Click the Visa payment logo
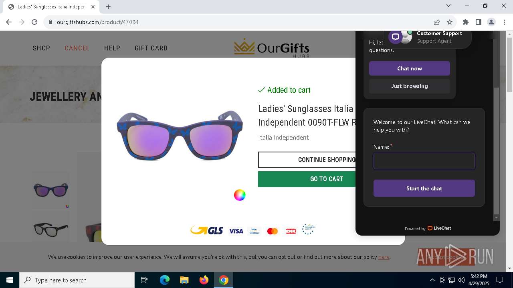513x288 pixels. click(x=236, y=231)
